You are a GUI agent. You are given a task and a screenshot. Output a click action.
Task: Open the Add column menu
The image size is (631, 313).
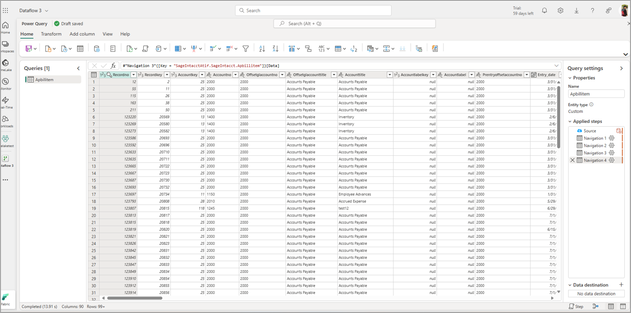(82, 34)
